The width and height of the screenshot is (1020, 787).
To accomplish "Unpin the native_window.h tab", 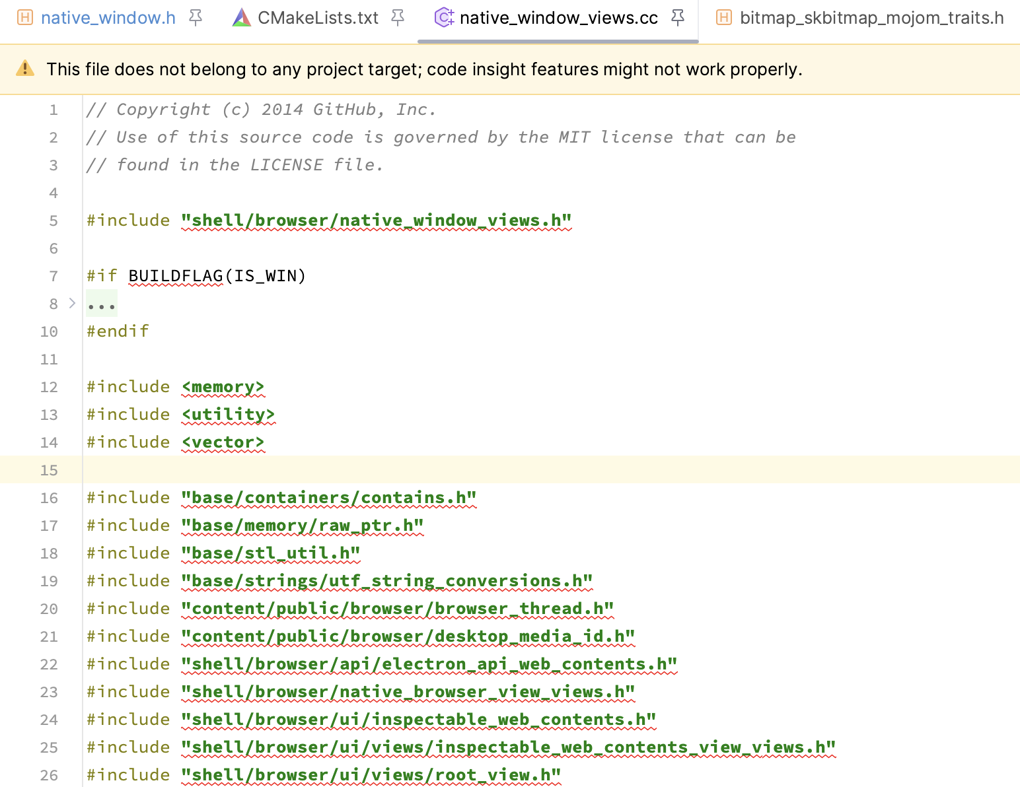I will [x=195, y=18].
